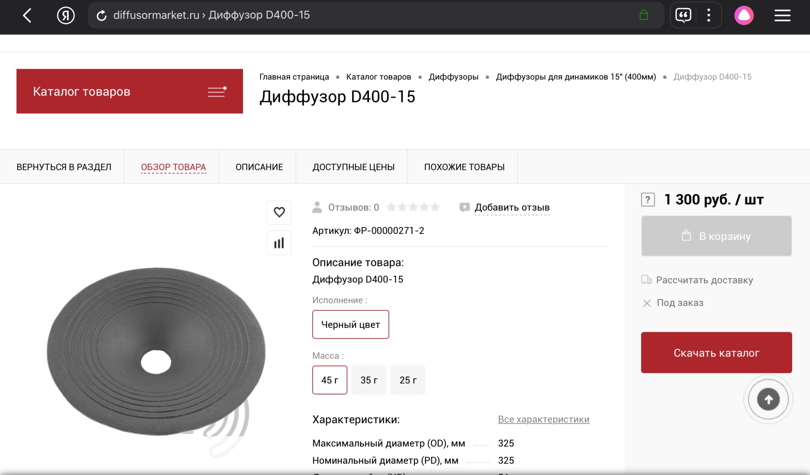The width and height of the screenshot is (810, 475).
Task: Click the price question mark icon
Action: click(x=648, y=199)
